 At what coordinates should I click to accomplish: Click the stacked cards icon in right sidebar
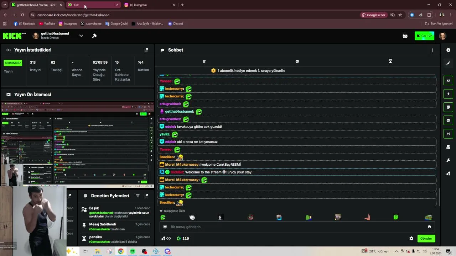[x=448, y=147]
